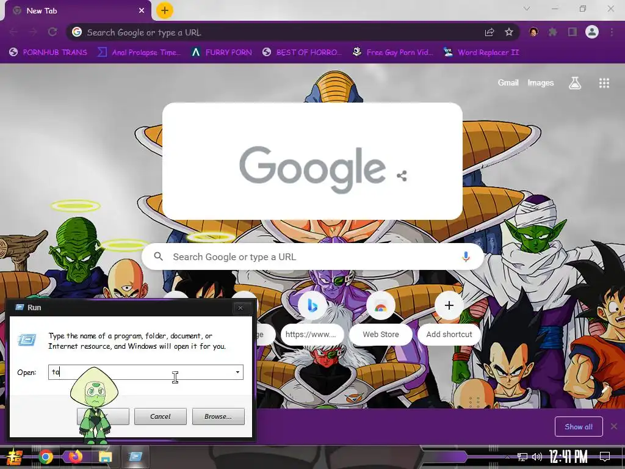625x469 pixels.
Task: Open the Word Replacer II bookmark
Action: [482, 53]
